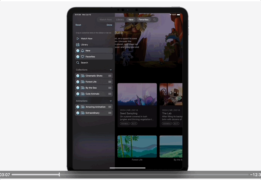Click the Sci-Fi tag on Seed Sampling

tap(134, 123)
